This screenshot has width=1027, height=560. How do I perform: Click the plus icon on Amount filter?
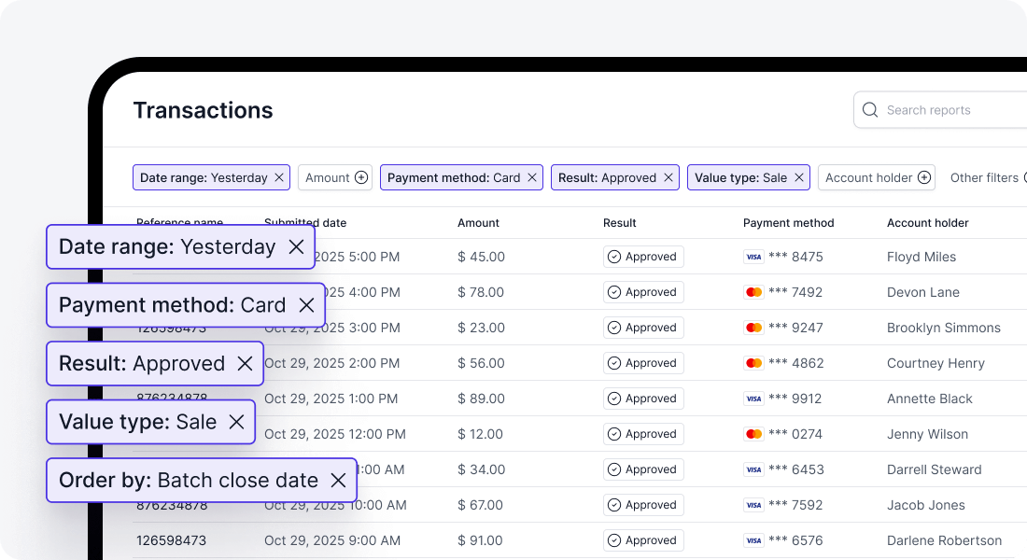361,177
